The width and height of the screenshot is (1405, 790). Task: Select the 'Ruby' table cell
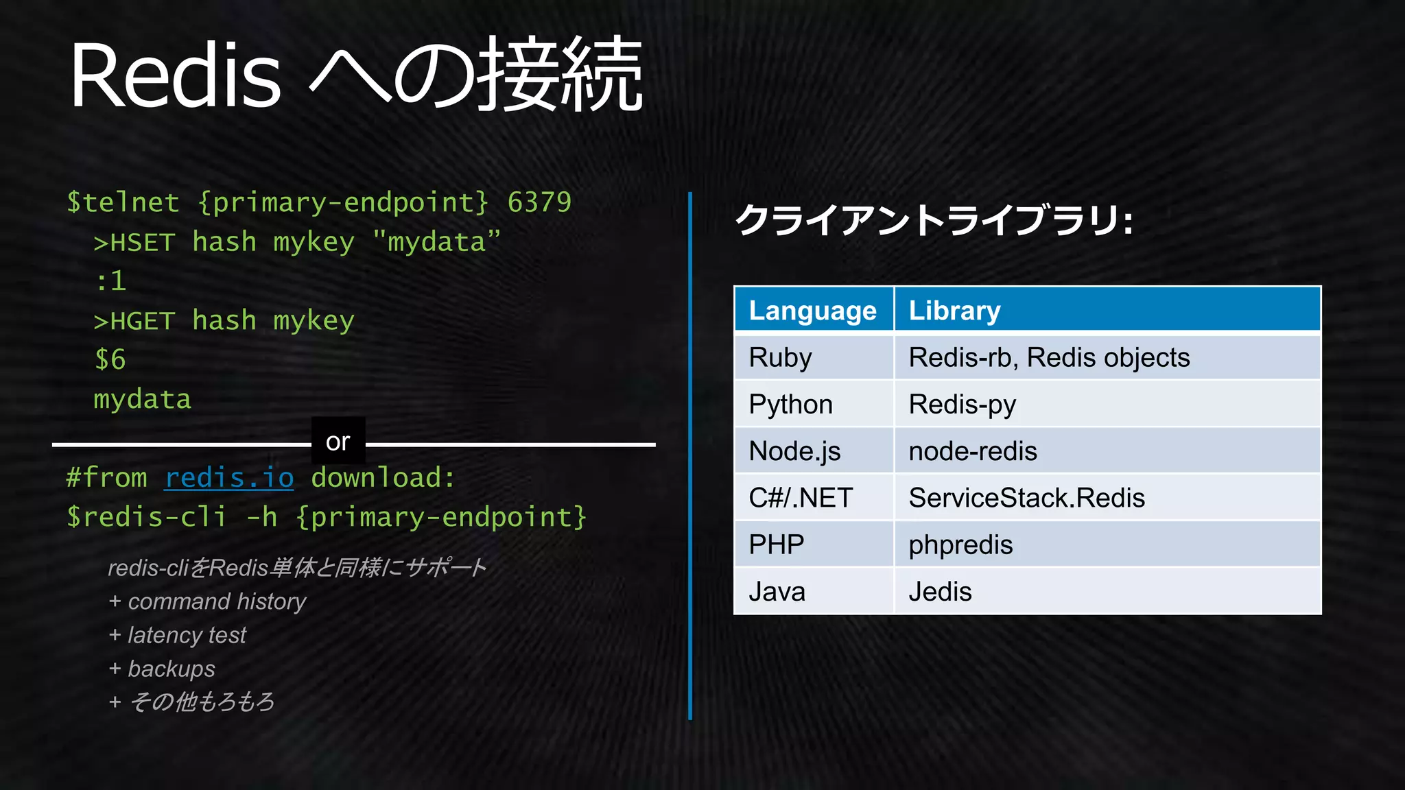[814, 357]
